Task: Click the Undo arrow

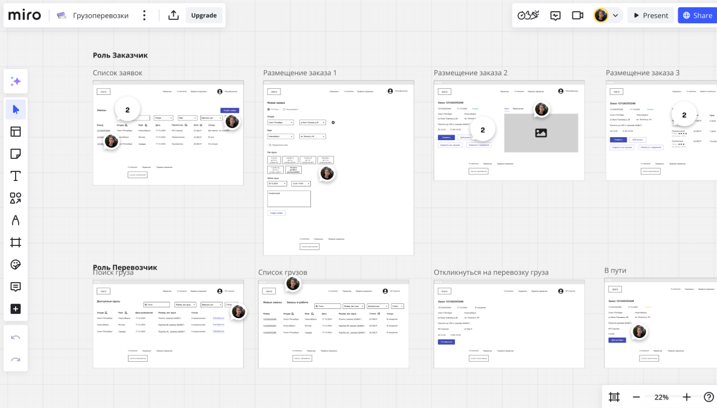Action: pos(16,338)
